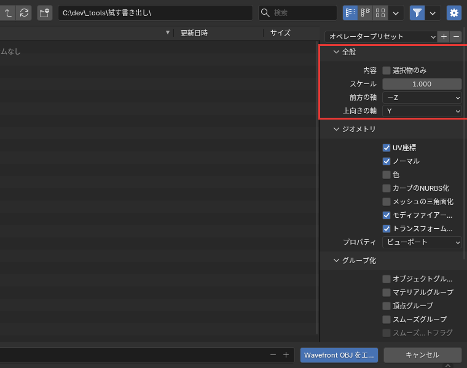Enable マテリアルグループ checkbox

387,293
